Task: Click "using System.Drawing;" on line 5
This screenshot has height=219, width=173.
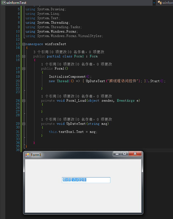Action: coord(46,9)
